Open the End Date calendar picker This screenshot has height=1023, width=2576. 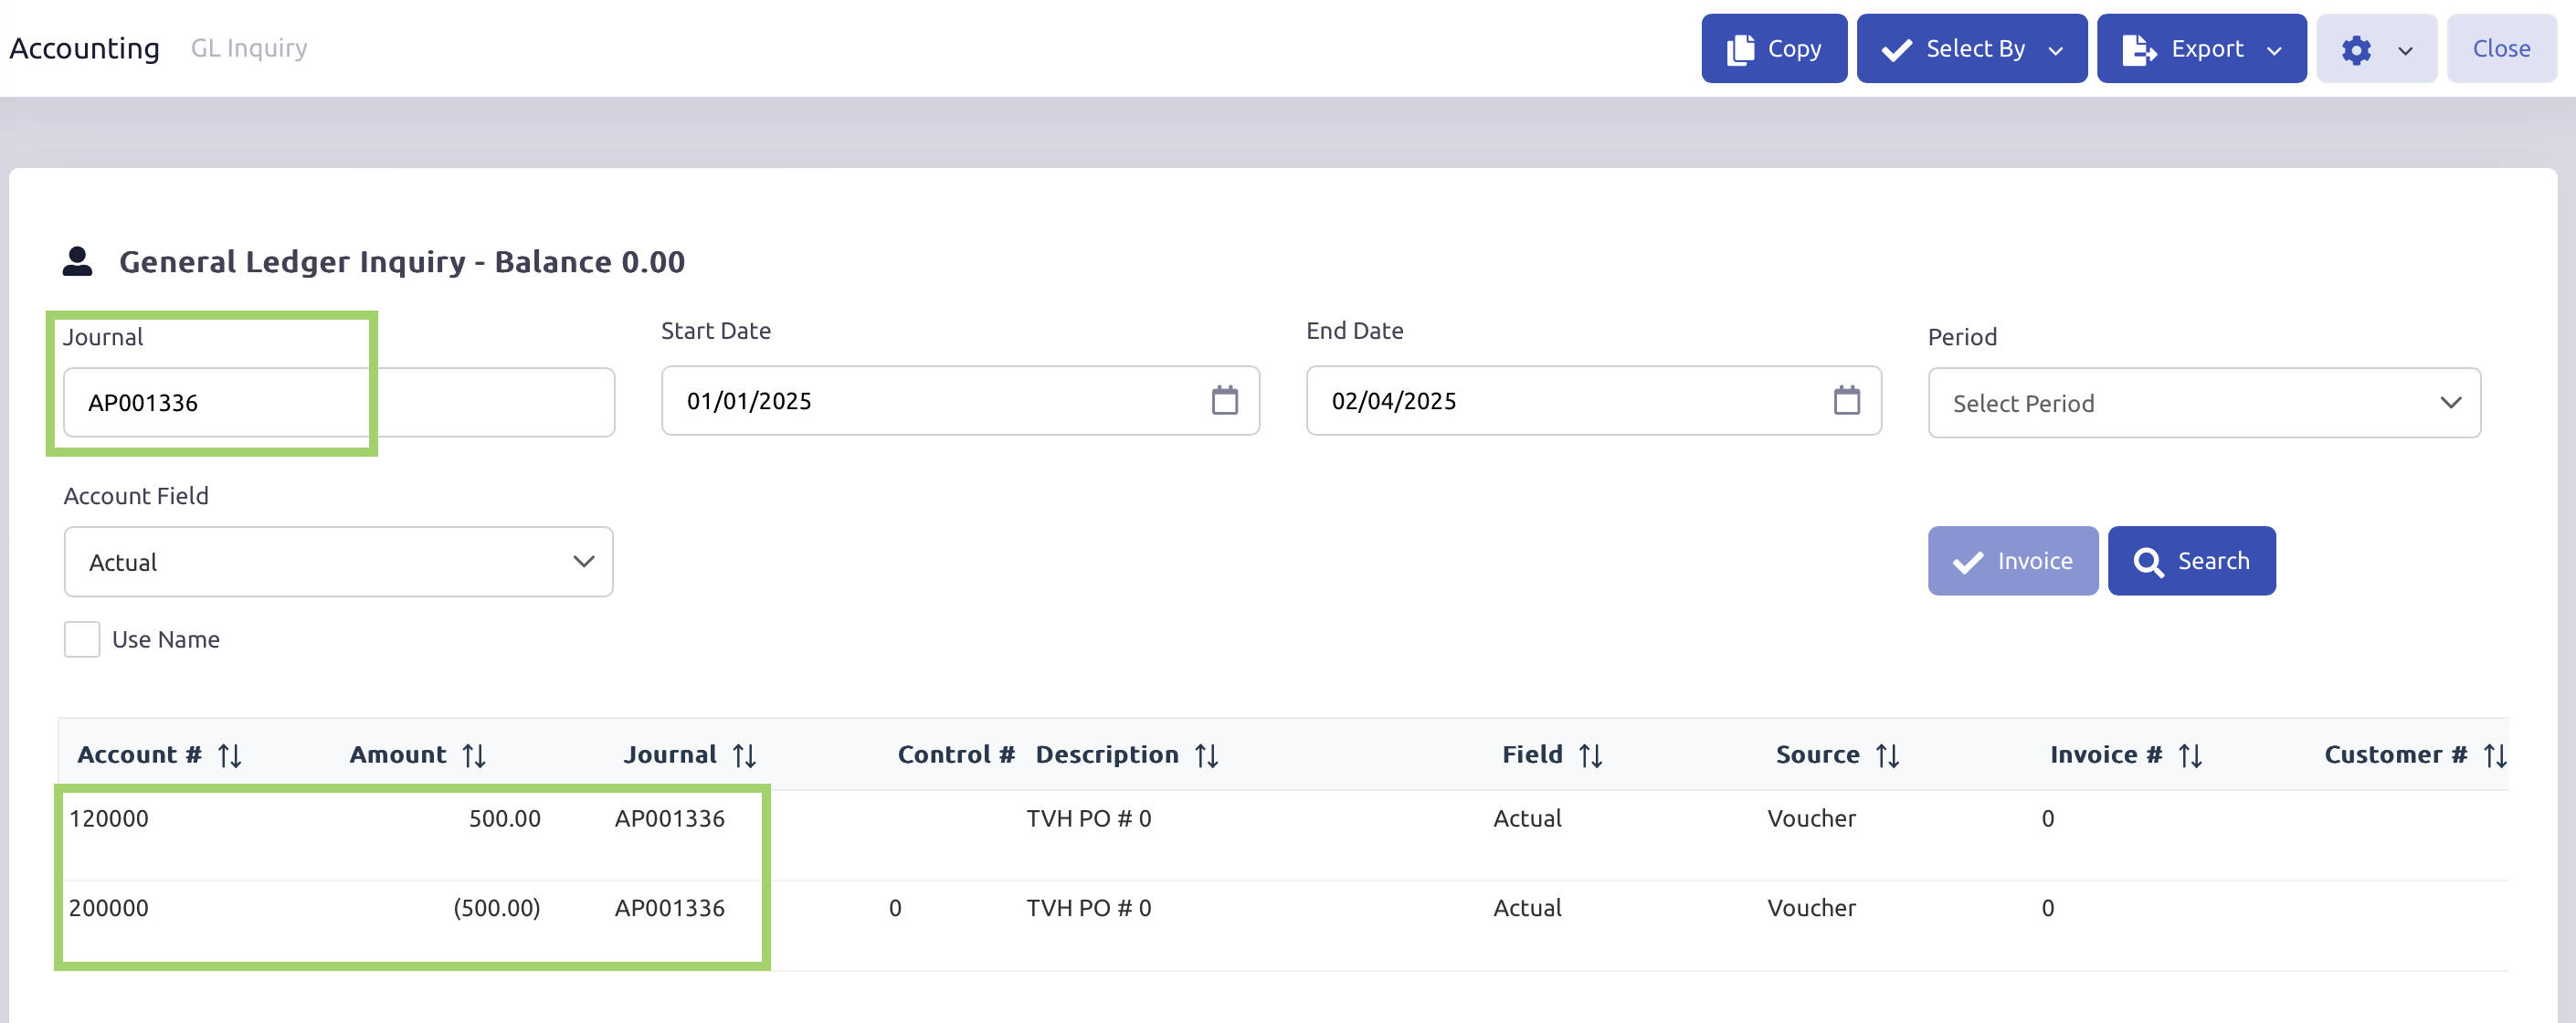click(1846, 401)
